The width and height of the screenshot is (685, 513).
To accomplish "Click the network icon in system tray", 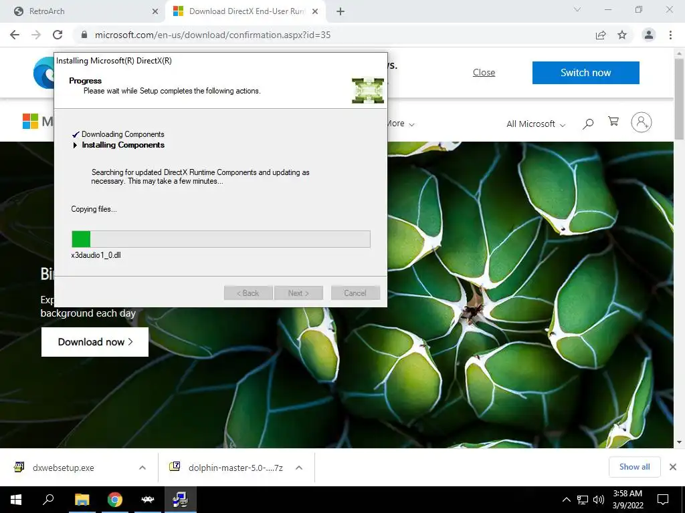I will point(583,500).
